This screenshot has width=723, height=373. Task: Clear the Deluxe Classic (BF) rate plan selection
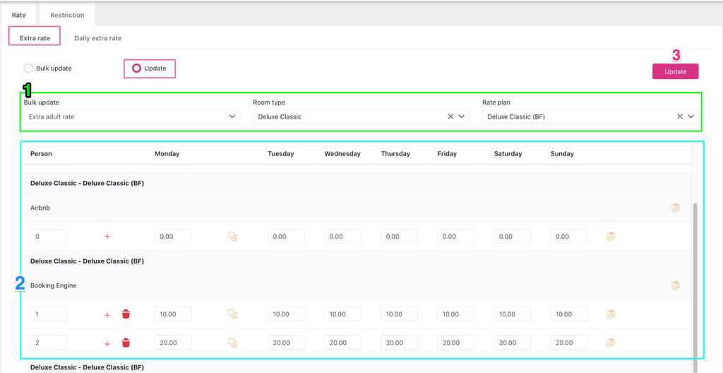[x=680, y=117]
